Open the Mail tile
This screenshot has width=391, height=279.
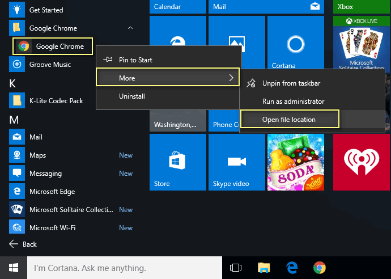266,7
